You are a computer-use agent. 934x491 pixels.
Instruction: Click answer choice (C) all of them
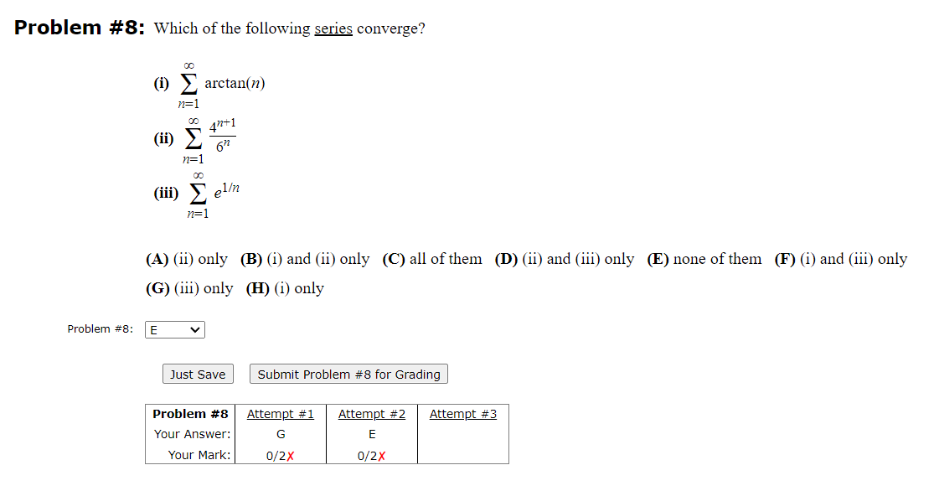pos(432,259)
